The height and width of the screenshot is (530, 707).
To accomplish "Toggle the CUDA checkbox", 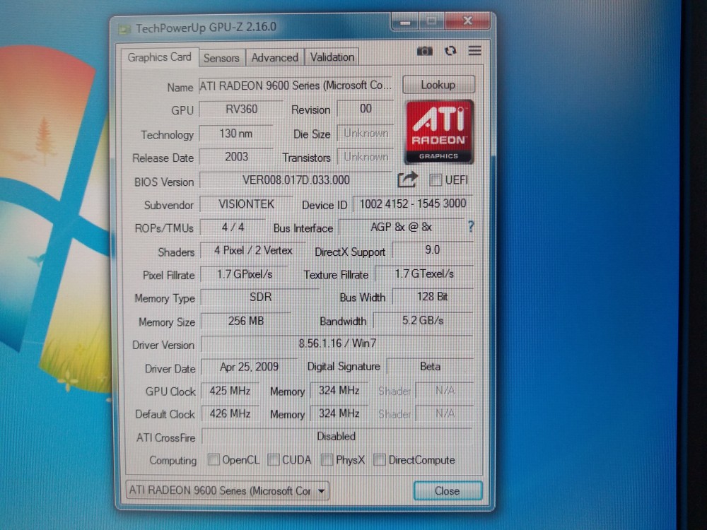I will tap(273, 460).
